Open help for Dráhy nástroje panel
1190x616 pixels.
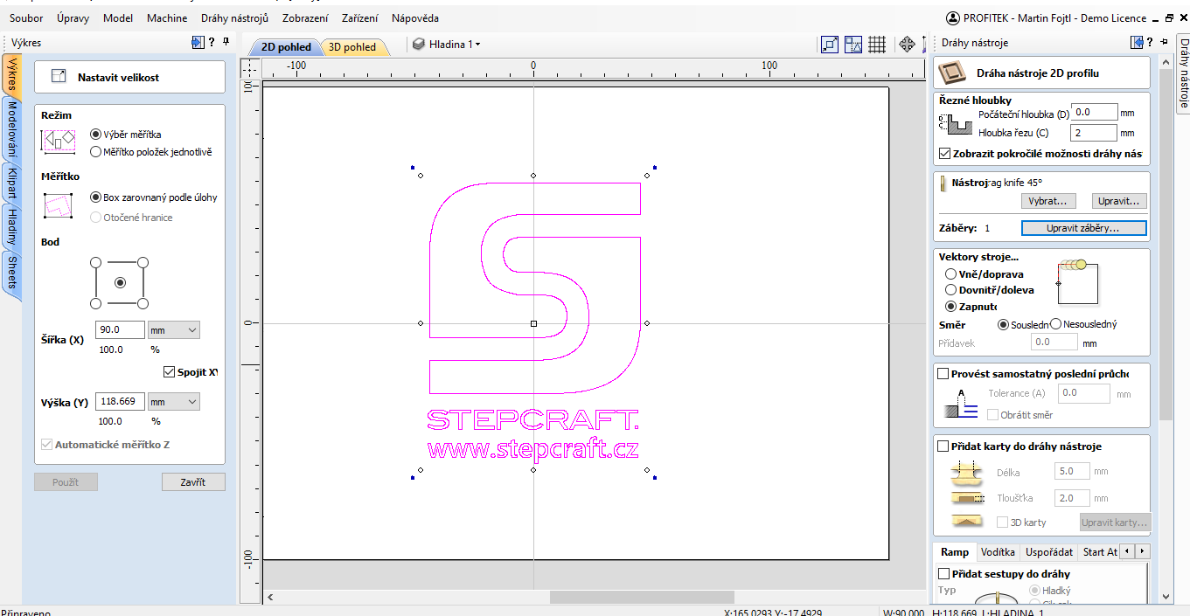point(1151,42)
